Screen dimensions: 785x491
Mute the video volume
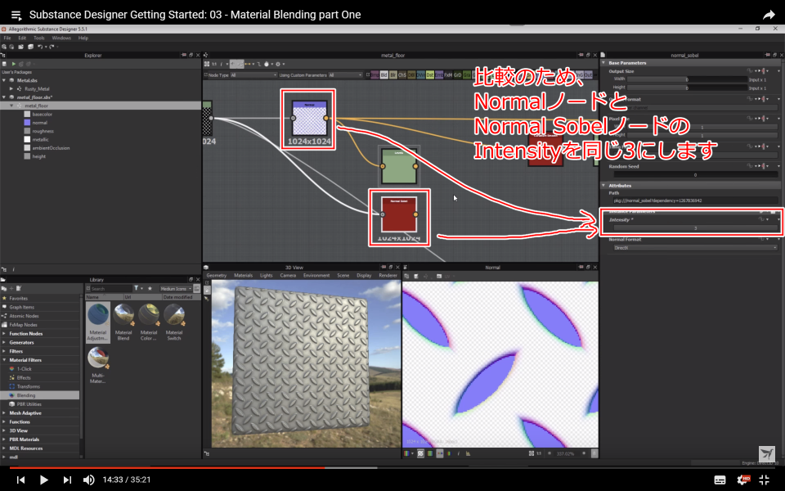(88, 480)
